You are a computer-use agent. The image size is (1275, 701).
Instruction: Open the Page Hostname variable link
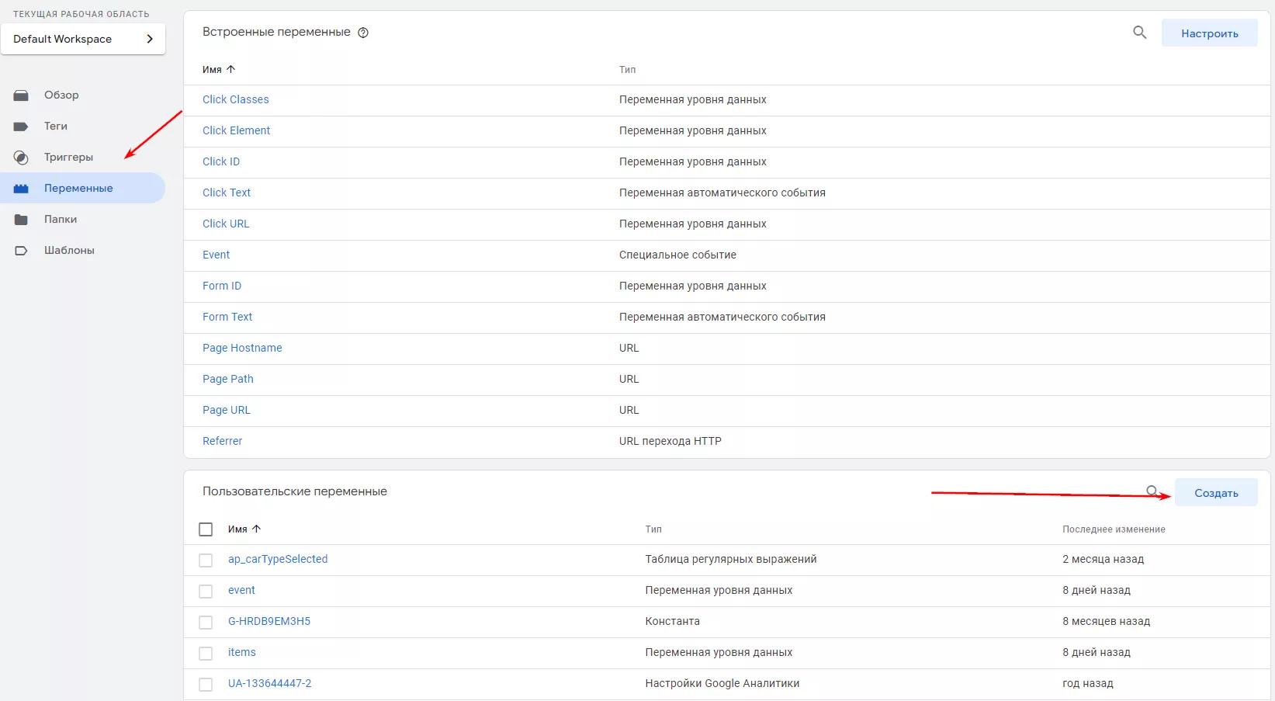point(242,348)
